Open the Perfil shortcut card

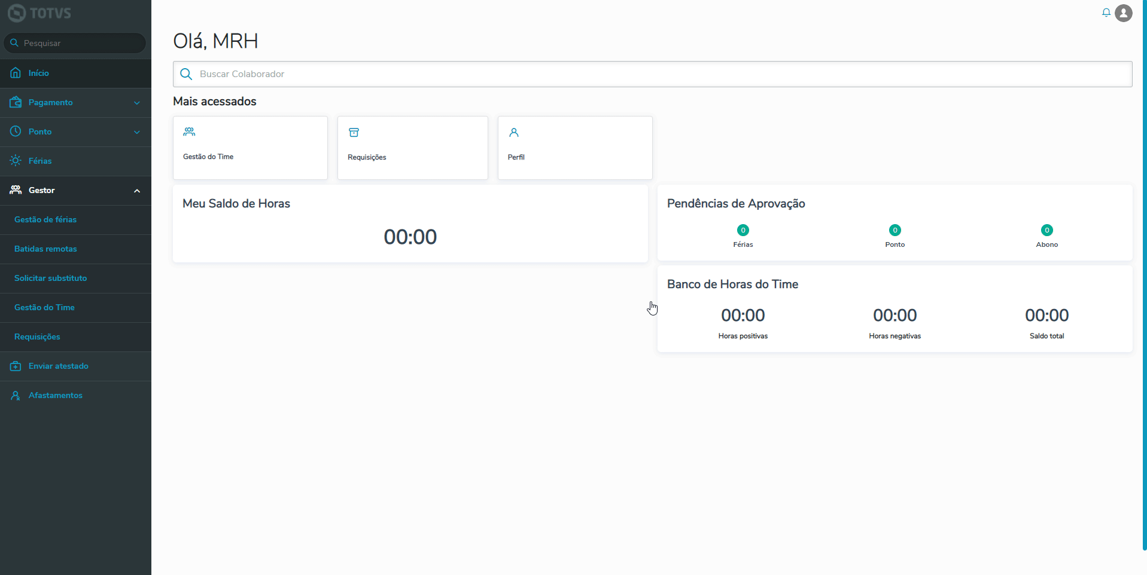575,148
